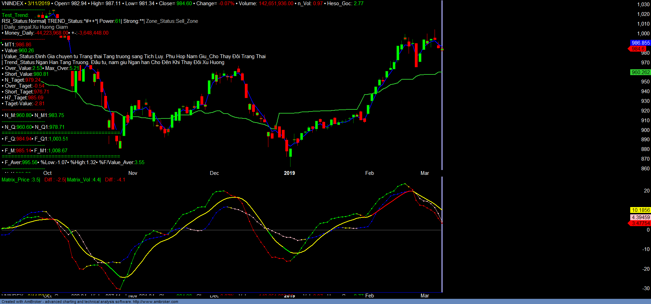Click the blue 986.855 price label
The width and height of the screenshot is (651, 304).
click(640, 43)
